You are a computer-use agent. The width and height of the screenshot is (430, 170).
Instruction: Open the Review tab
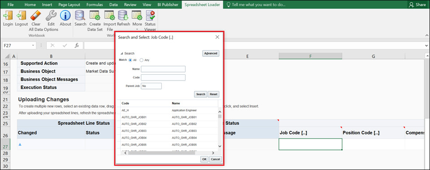[x=130, y=4]
